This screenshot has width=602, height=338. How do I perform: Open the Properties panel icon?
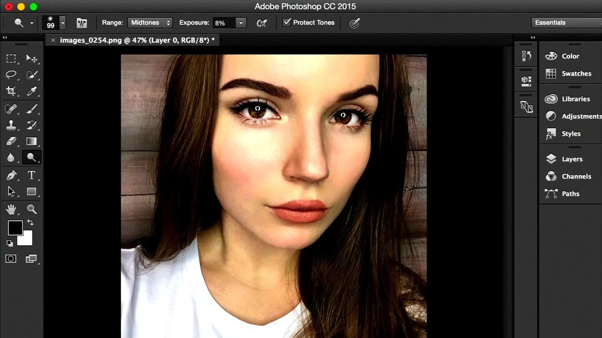(x=526, y=81)
